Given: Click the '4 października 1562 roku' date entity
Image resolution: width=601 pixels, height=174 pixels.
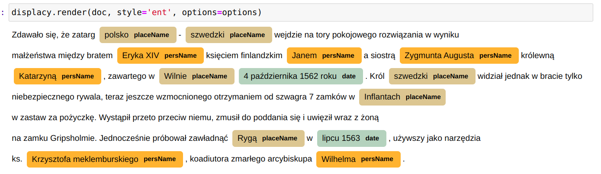Looking at the screenshot, I should click(x=301, y=76).
